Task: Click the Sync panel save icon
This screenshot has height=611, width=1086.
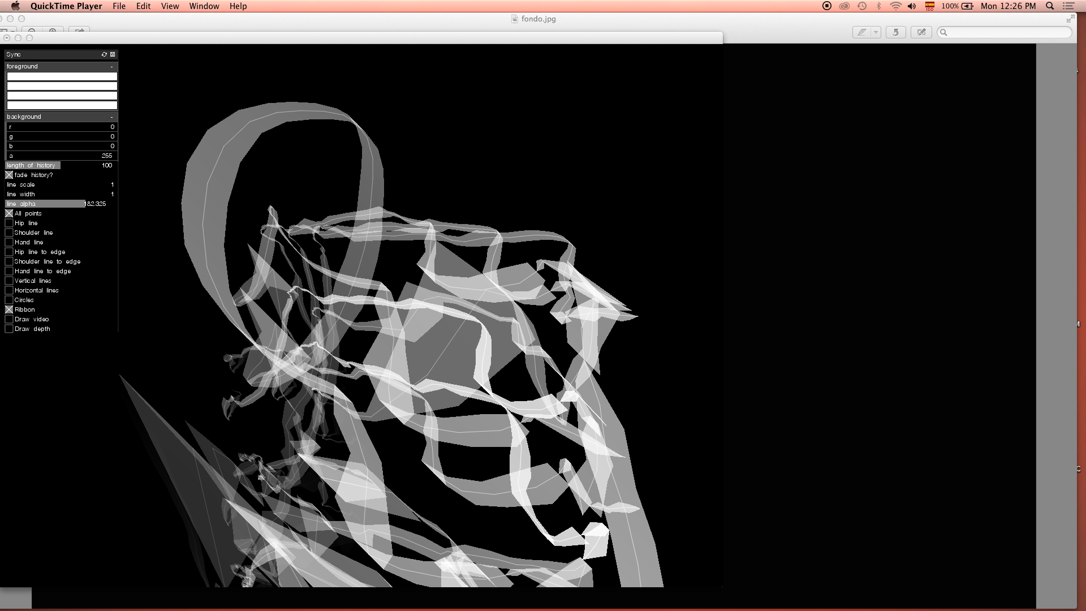Action: pos(113,54)
